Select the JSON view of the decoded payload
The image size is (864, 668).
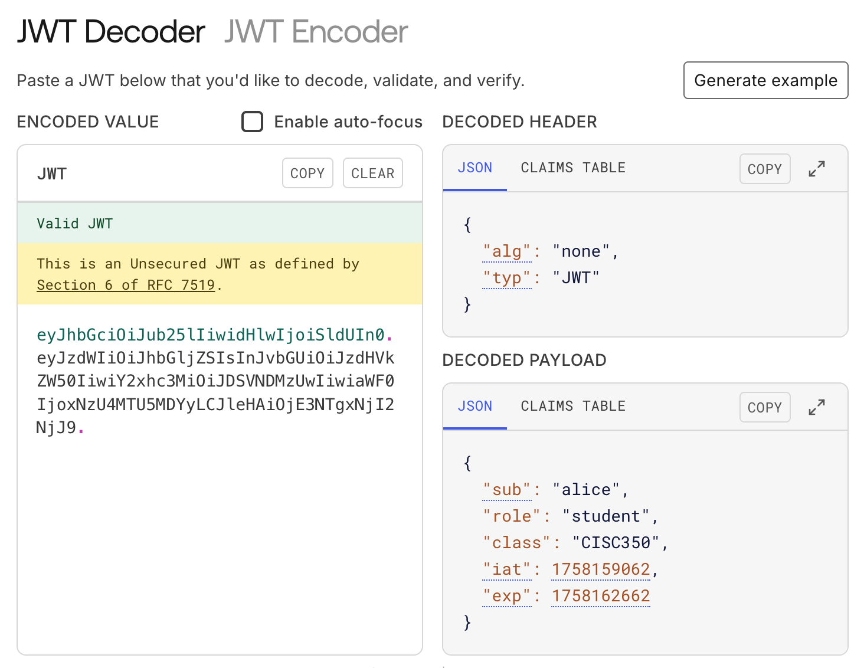click(x=474, y=406)
